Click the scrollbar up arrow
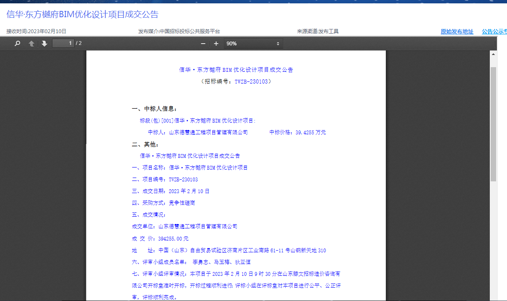The image size is (507, 301). (x=493, y=54)
